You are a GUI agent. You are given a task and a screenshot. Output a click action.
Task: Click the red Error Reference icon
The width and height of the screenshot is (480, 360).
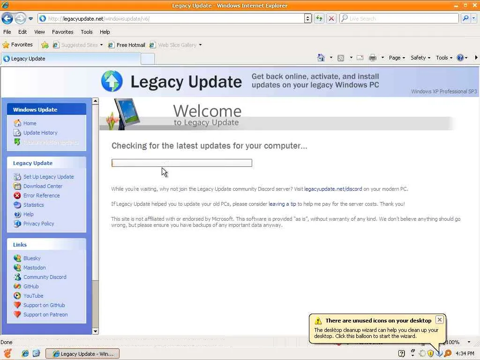pos(17,195)
